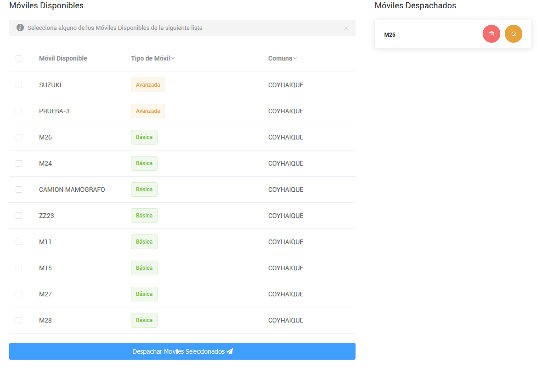The height and width of the screenshot is (373, 548).
Task: Click the Móvil Disponible column header
Action: point(63,58)
